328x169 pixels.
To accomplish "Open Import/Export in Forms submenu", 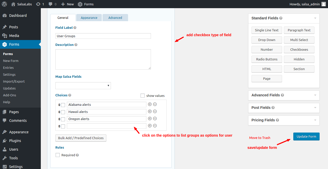I will click(x=14, y=81).
